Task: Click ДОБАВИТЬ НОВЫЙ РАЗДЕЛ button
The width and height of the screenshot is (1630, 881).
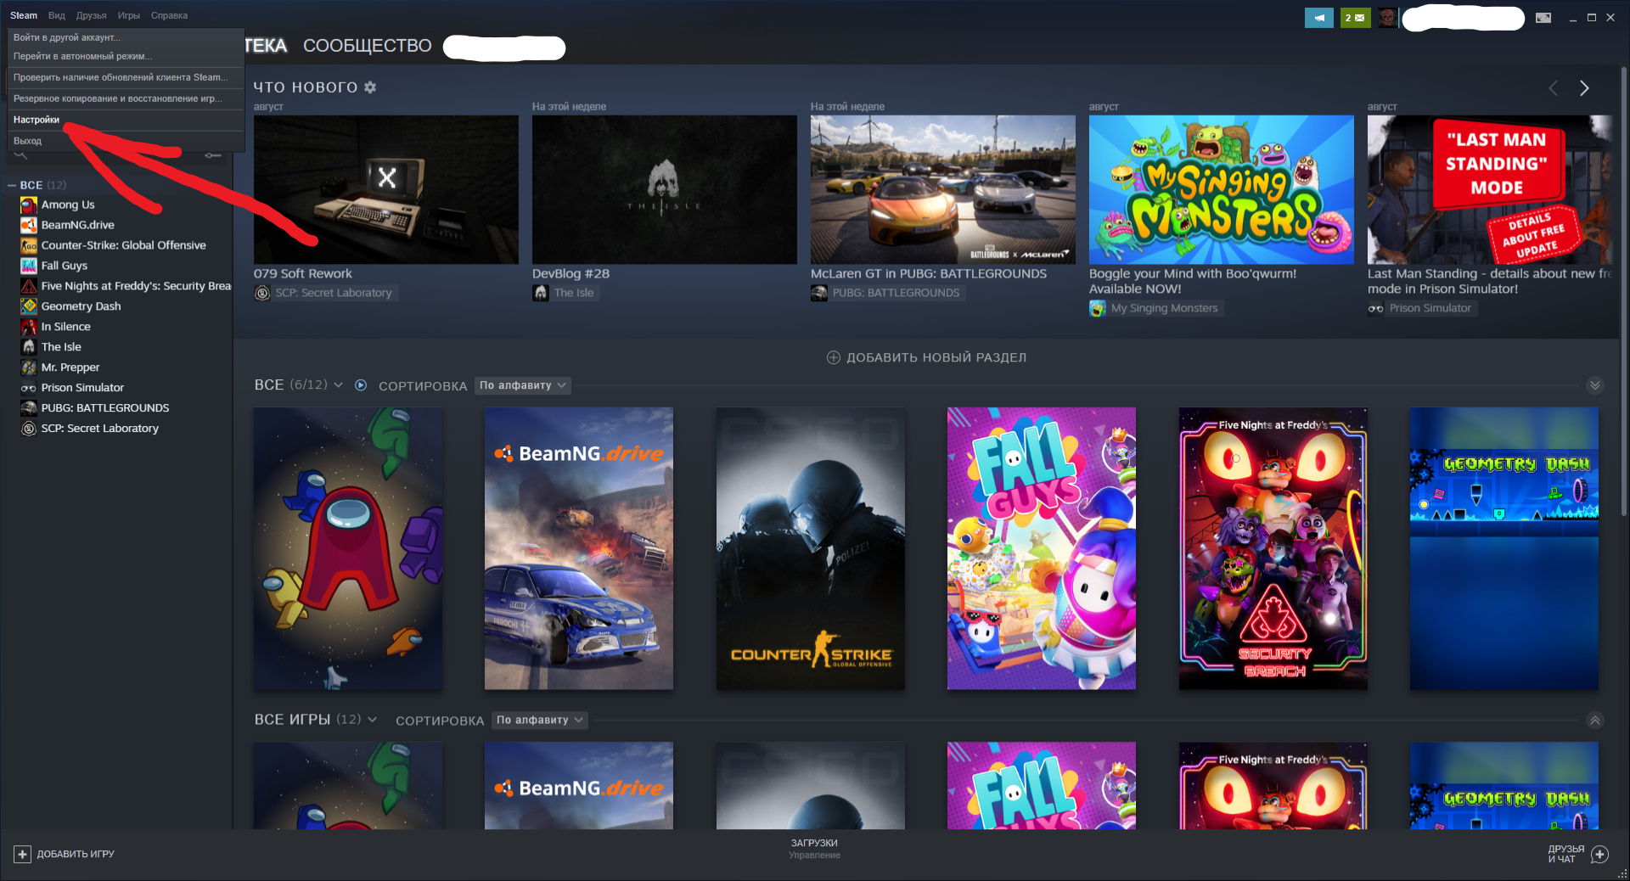Action: (926, 357)
